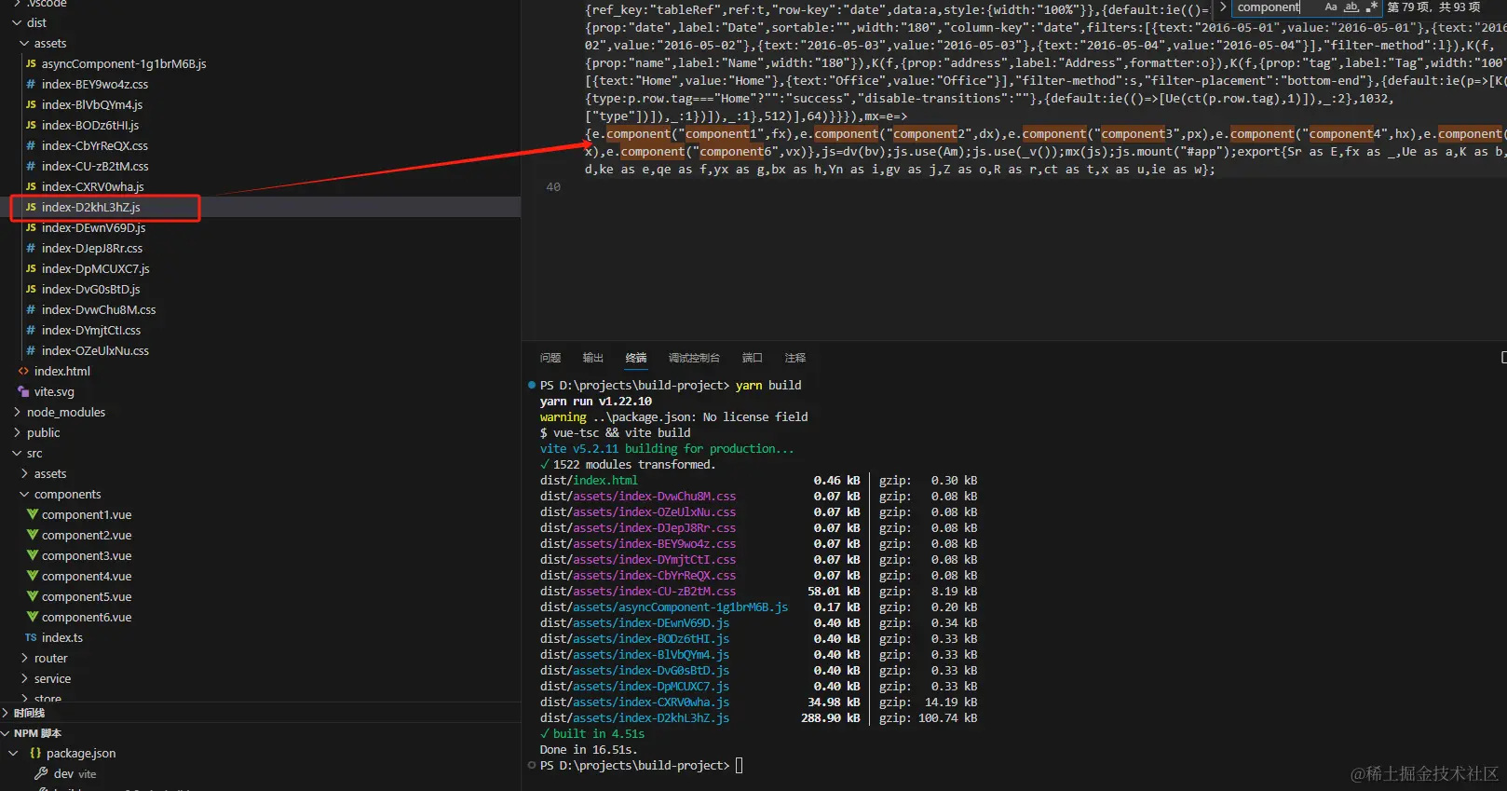Click the braces icon of package.json
Image resolution: width=1507 pixels, height=791 pixels.
click(x=35, y=753)
